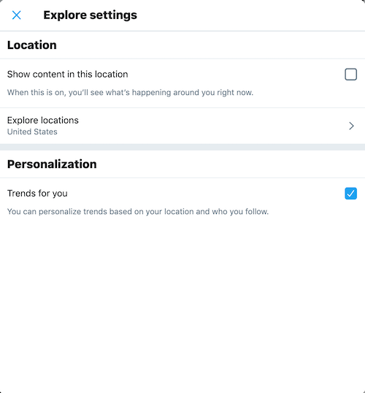
Task: Enable Show content in this location checkbox
Action: click(350, 75)
